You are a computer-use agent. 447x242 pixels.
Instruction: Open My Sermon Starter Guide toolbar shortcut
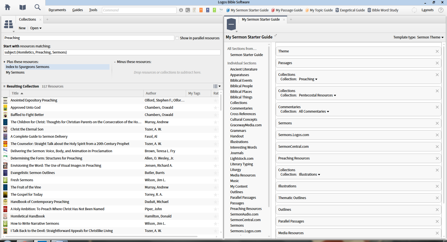[247, 10]
